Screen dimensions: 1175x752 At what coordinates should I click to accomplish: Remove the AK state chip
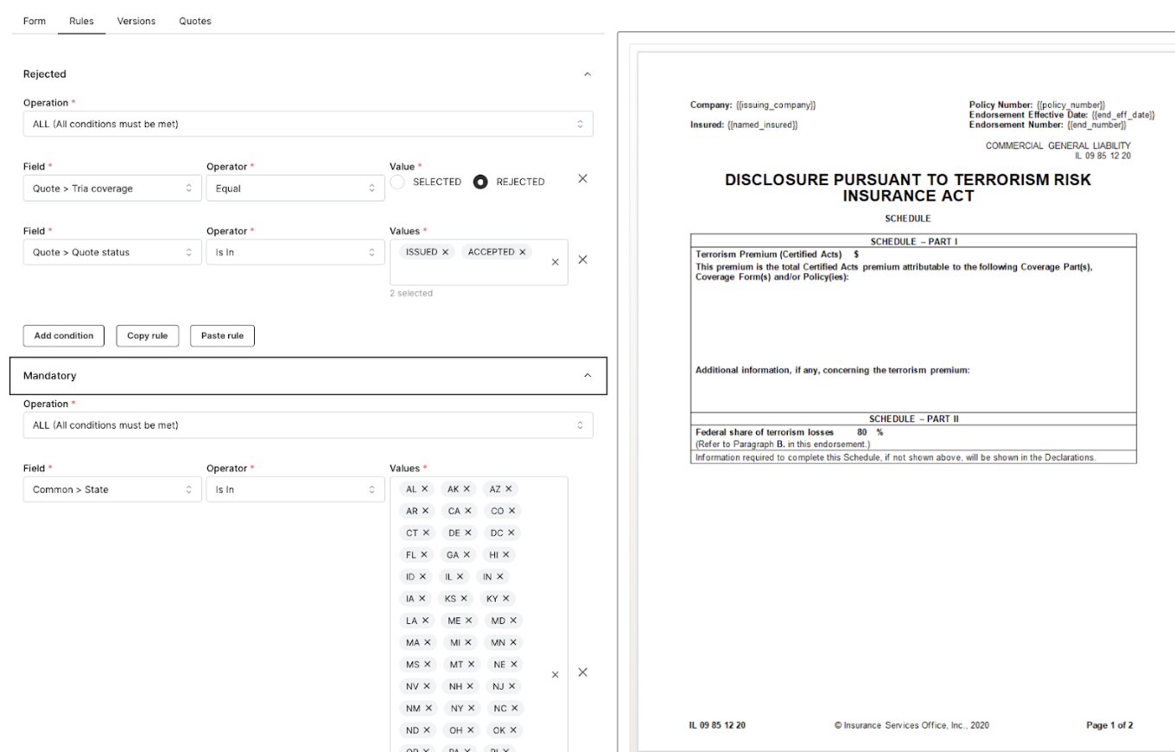tap(467, 488)
